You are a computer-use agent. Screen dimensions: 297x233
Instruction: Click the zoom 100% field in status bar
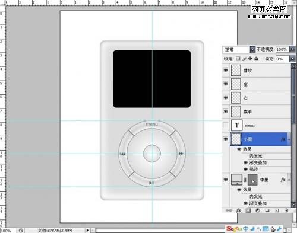[x=8, y=231]
